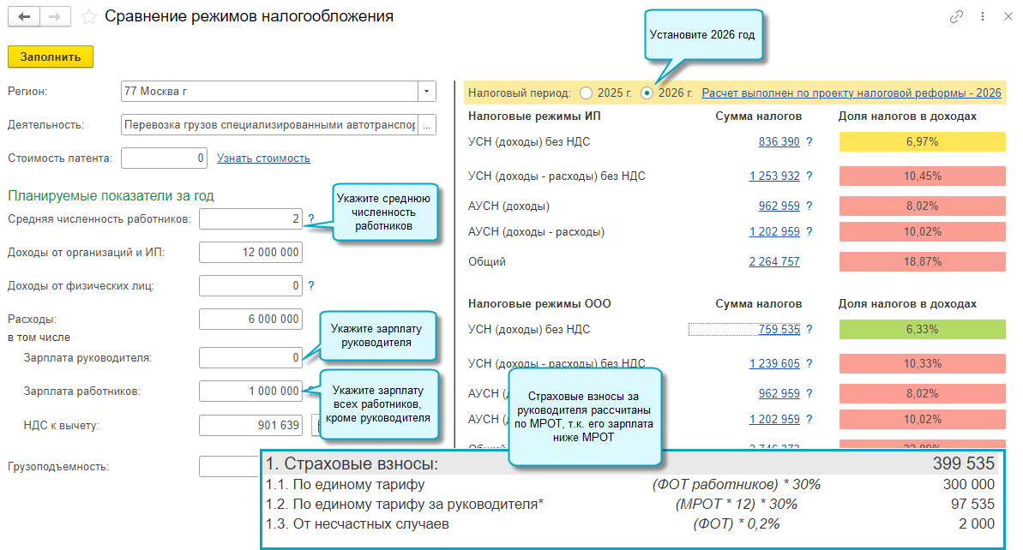Click help icon beside Доходы от физических лиц
The height and width of the screenshot is (550, 1023).
point(310,286)
